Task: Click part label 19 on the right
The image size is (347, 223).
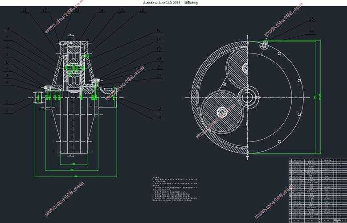Action: coord(158,49)
